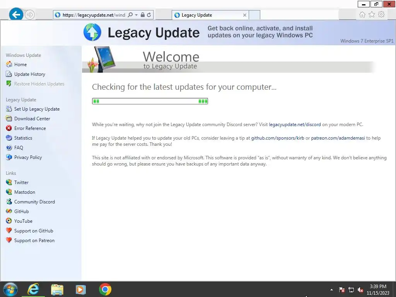The image size is (396, 297).
Task: Open the Update History link
Action: [x=29, y=74]
